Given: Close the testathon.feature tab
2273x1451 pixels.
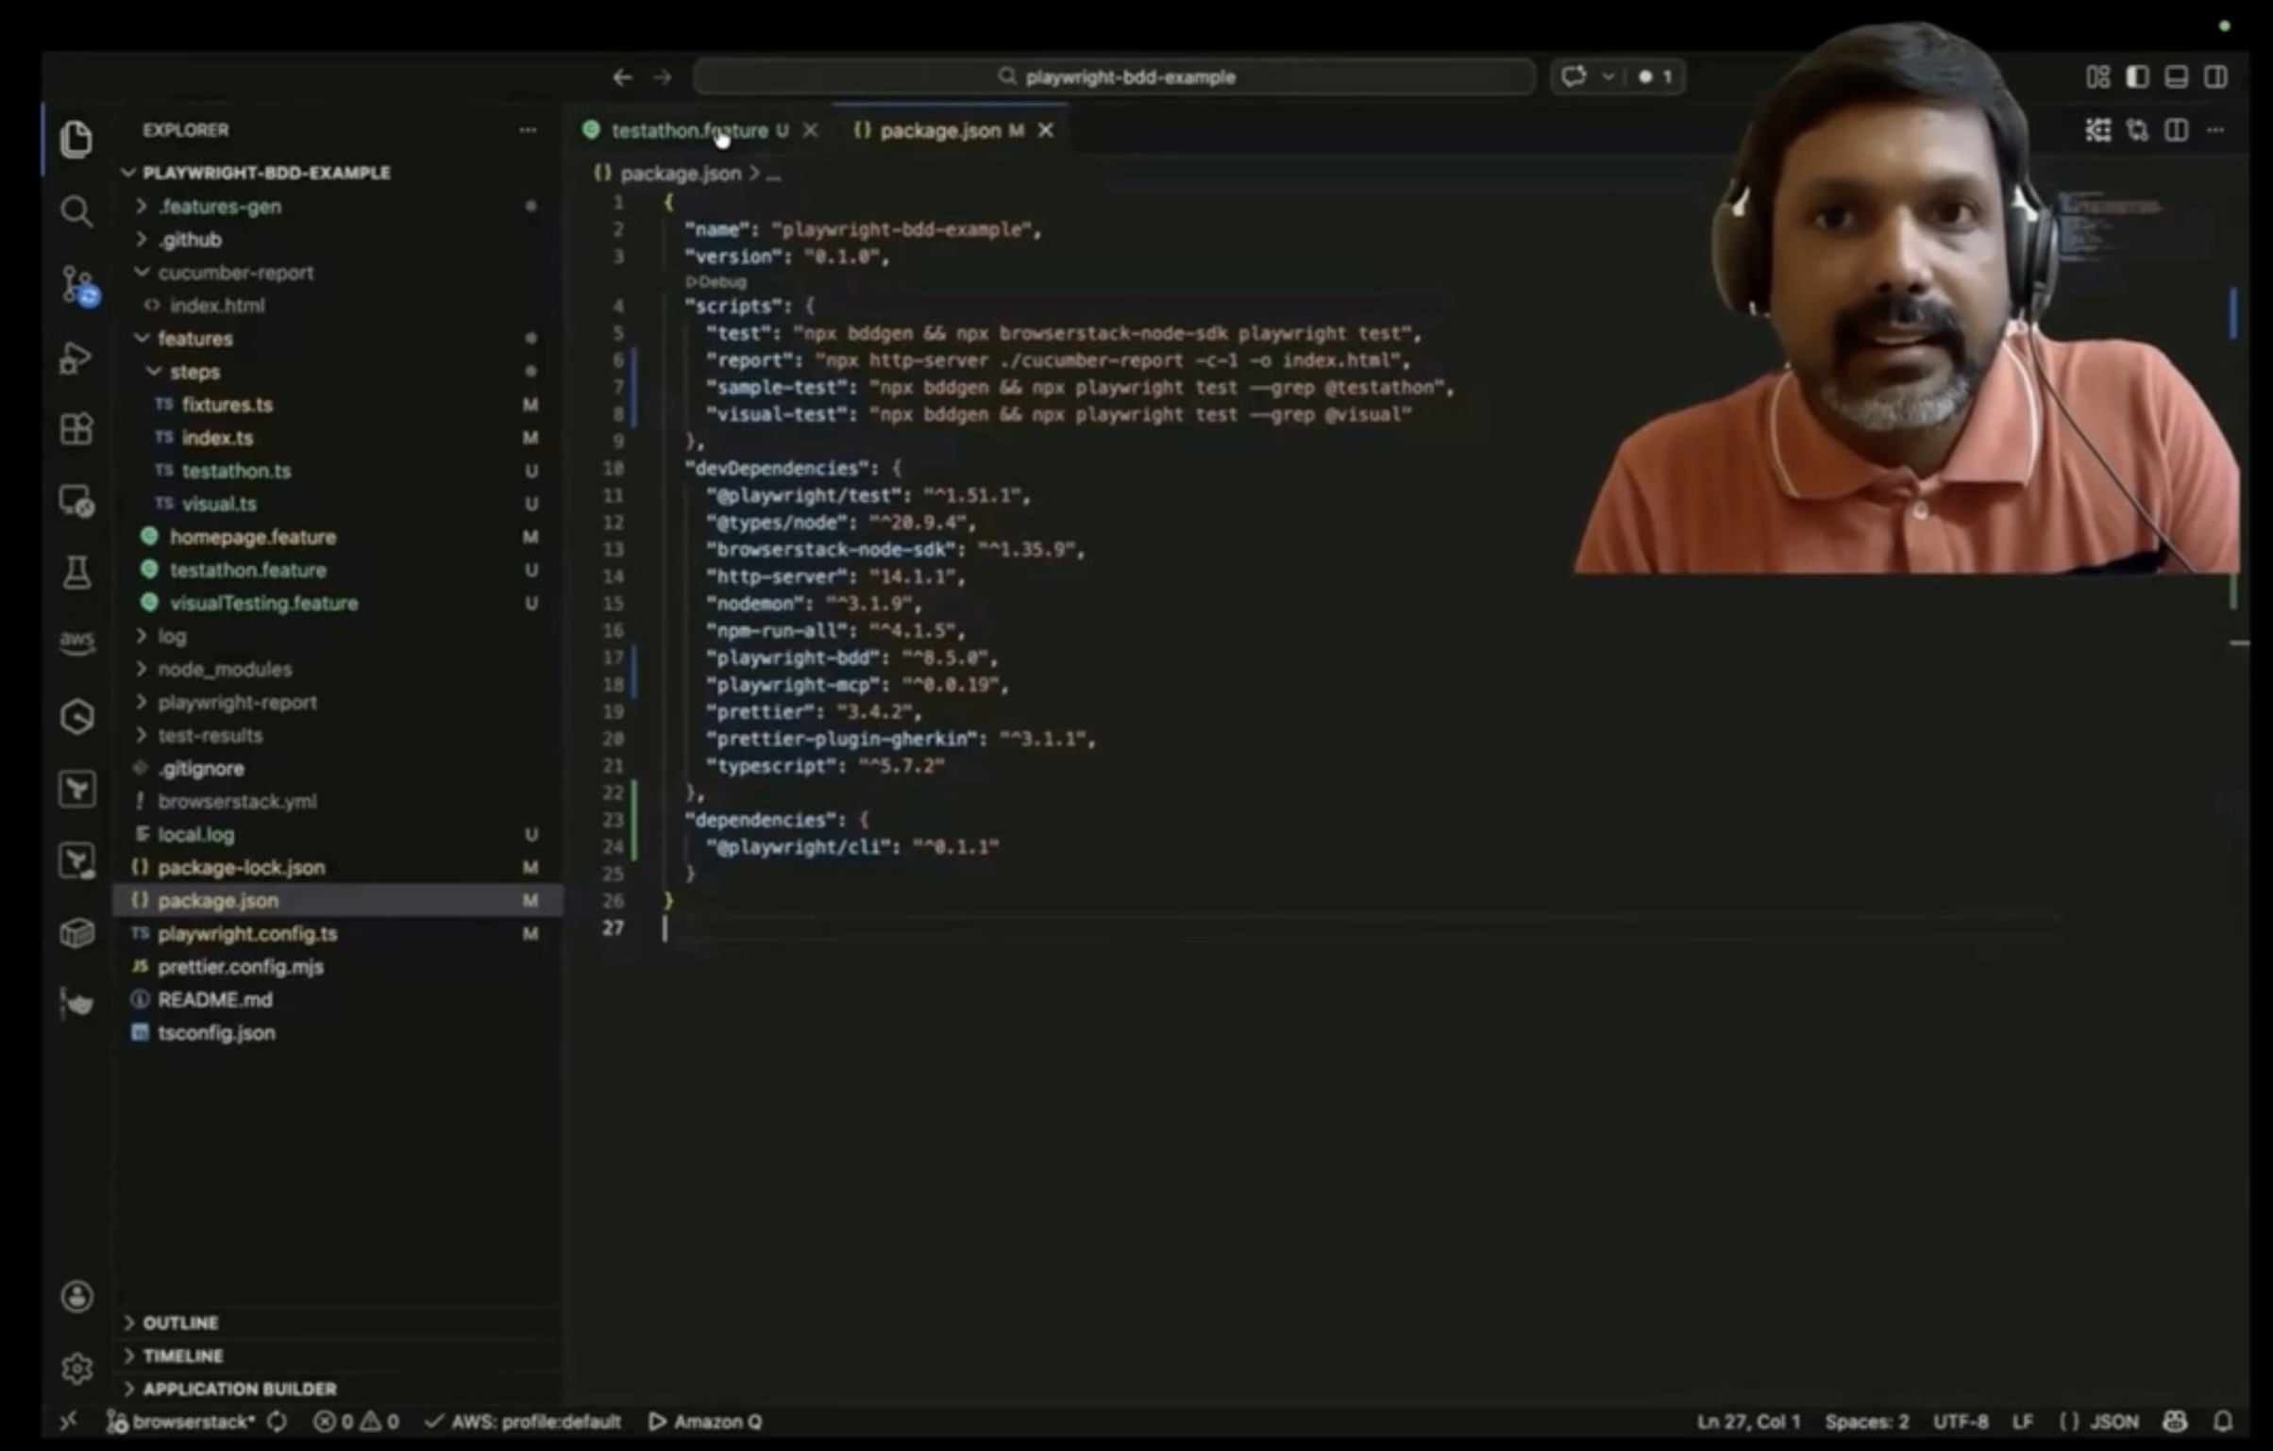Looking at the screenshot, I should click(x=811, y=131).
